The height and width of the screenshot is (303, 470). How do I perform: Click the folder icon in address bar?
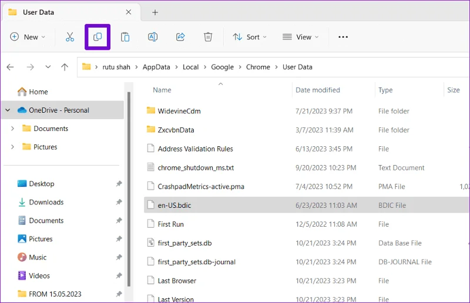pos(86,66)
